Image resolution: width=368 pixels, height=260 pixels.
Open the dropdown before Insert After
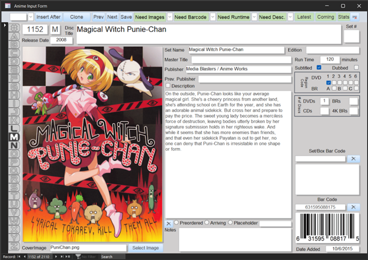click(x=31, y=17)
